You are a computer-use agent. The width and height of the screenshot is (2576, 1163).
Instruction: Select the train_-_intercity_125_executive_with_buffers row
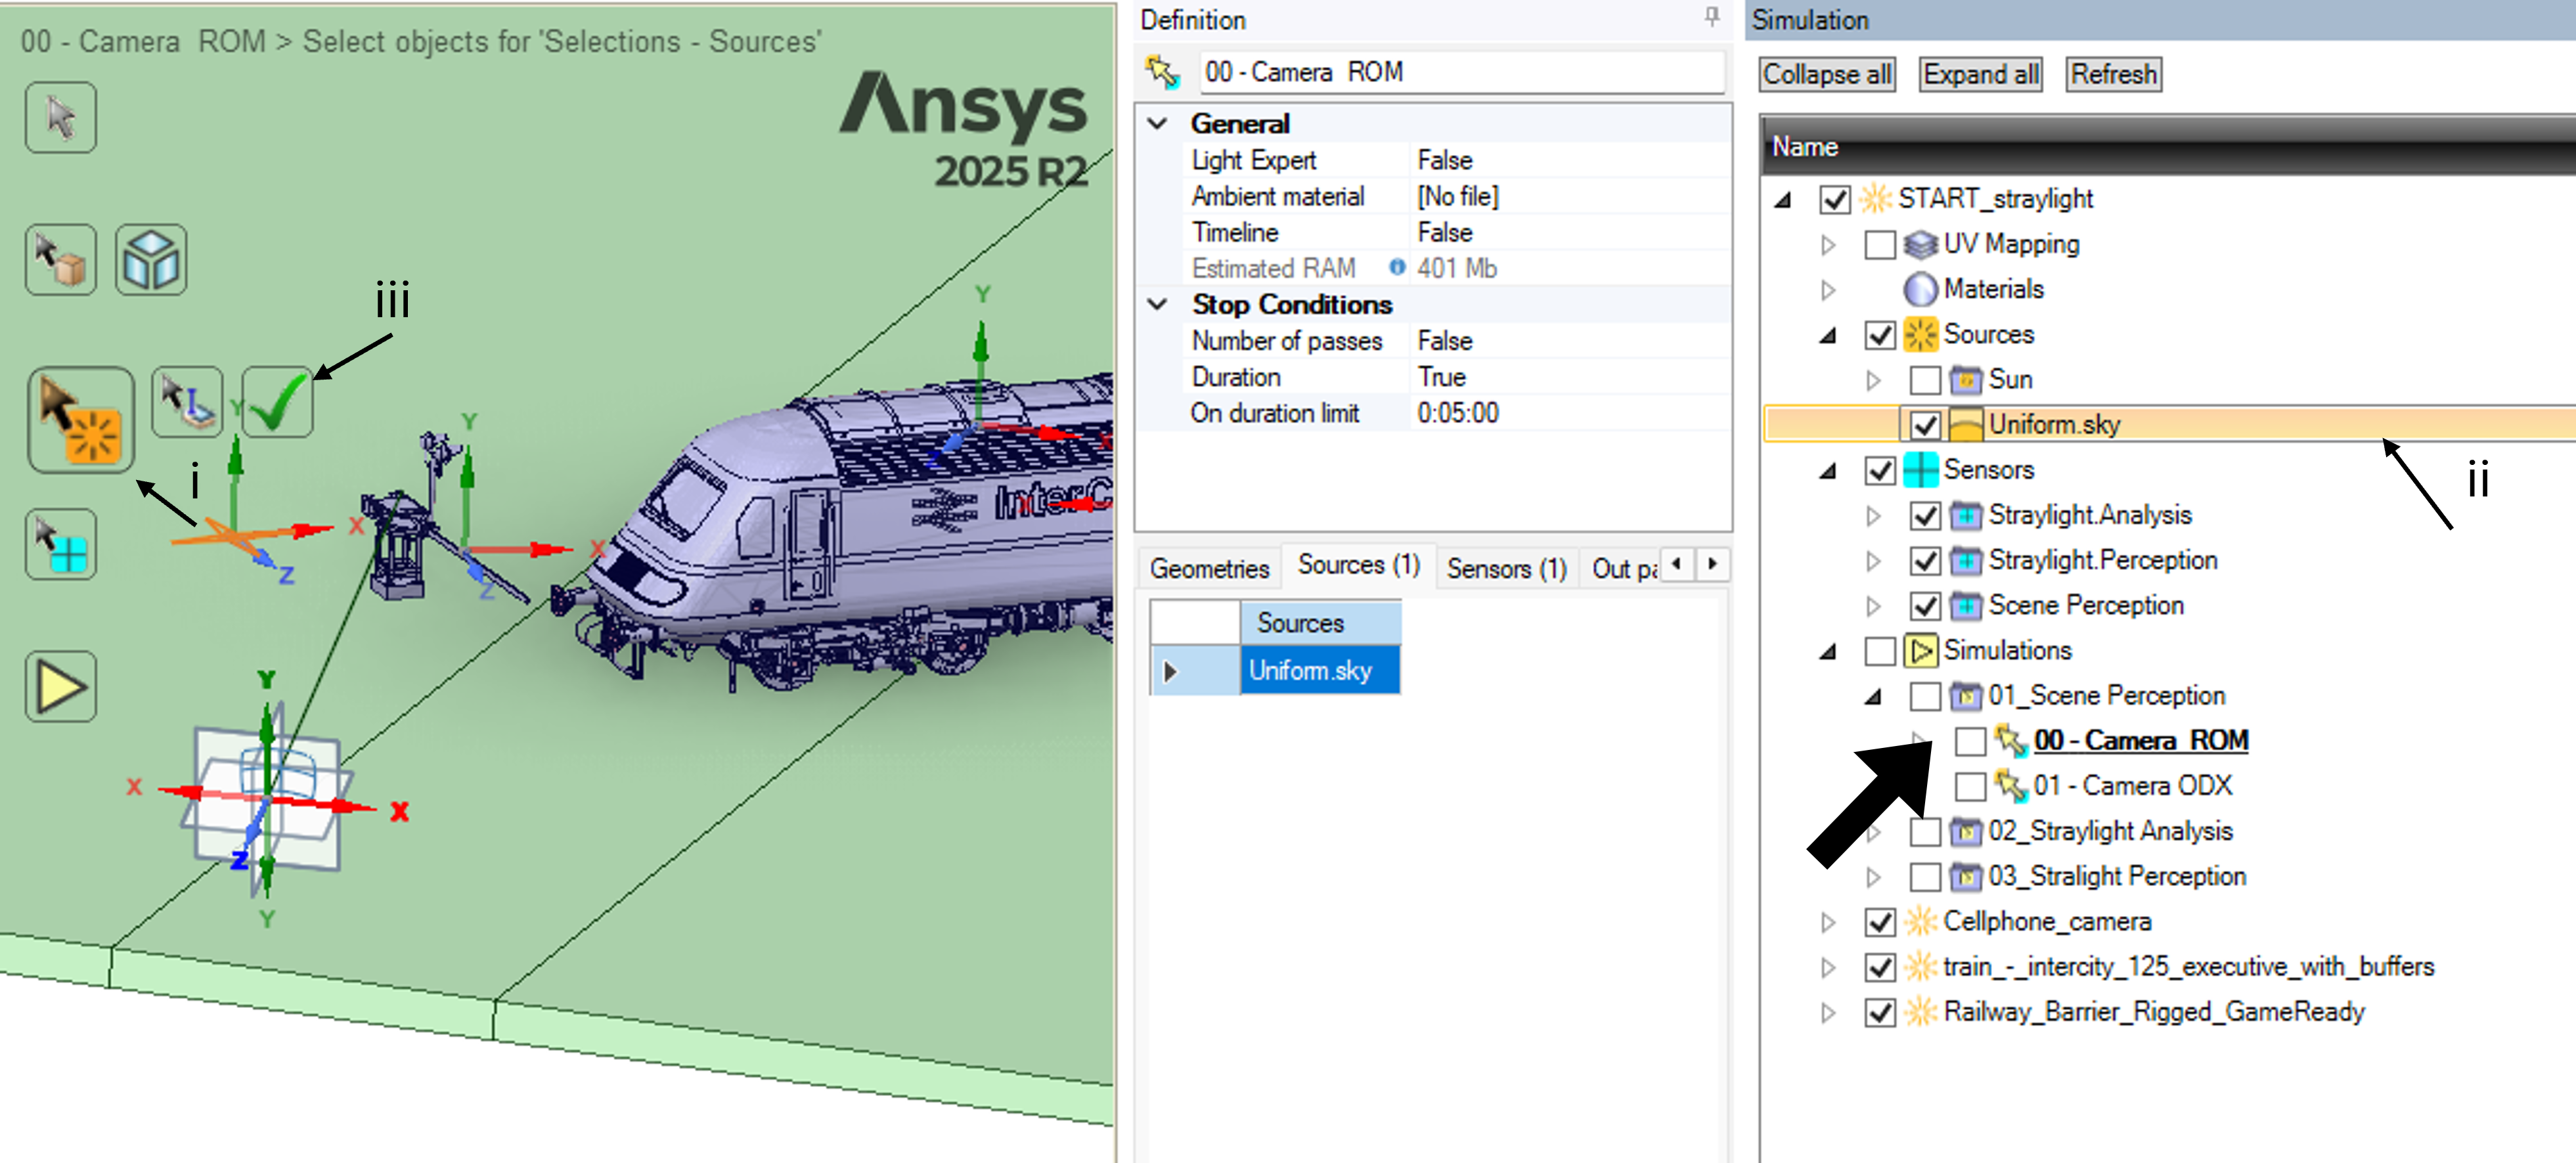2188,967
